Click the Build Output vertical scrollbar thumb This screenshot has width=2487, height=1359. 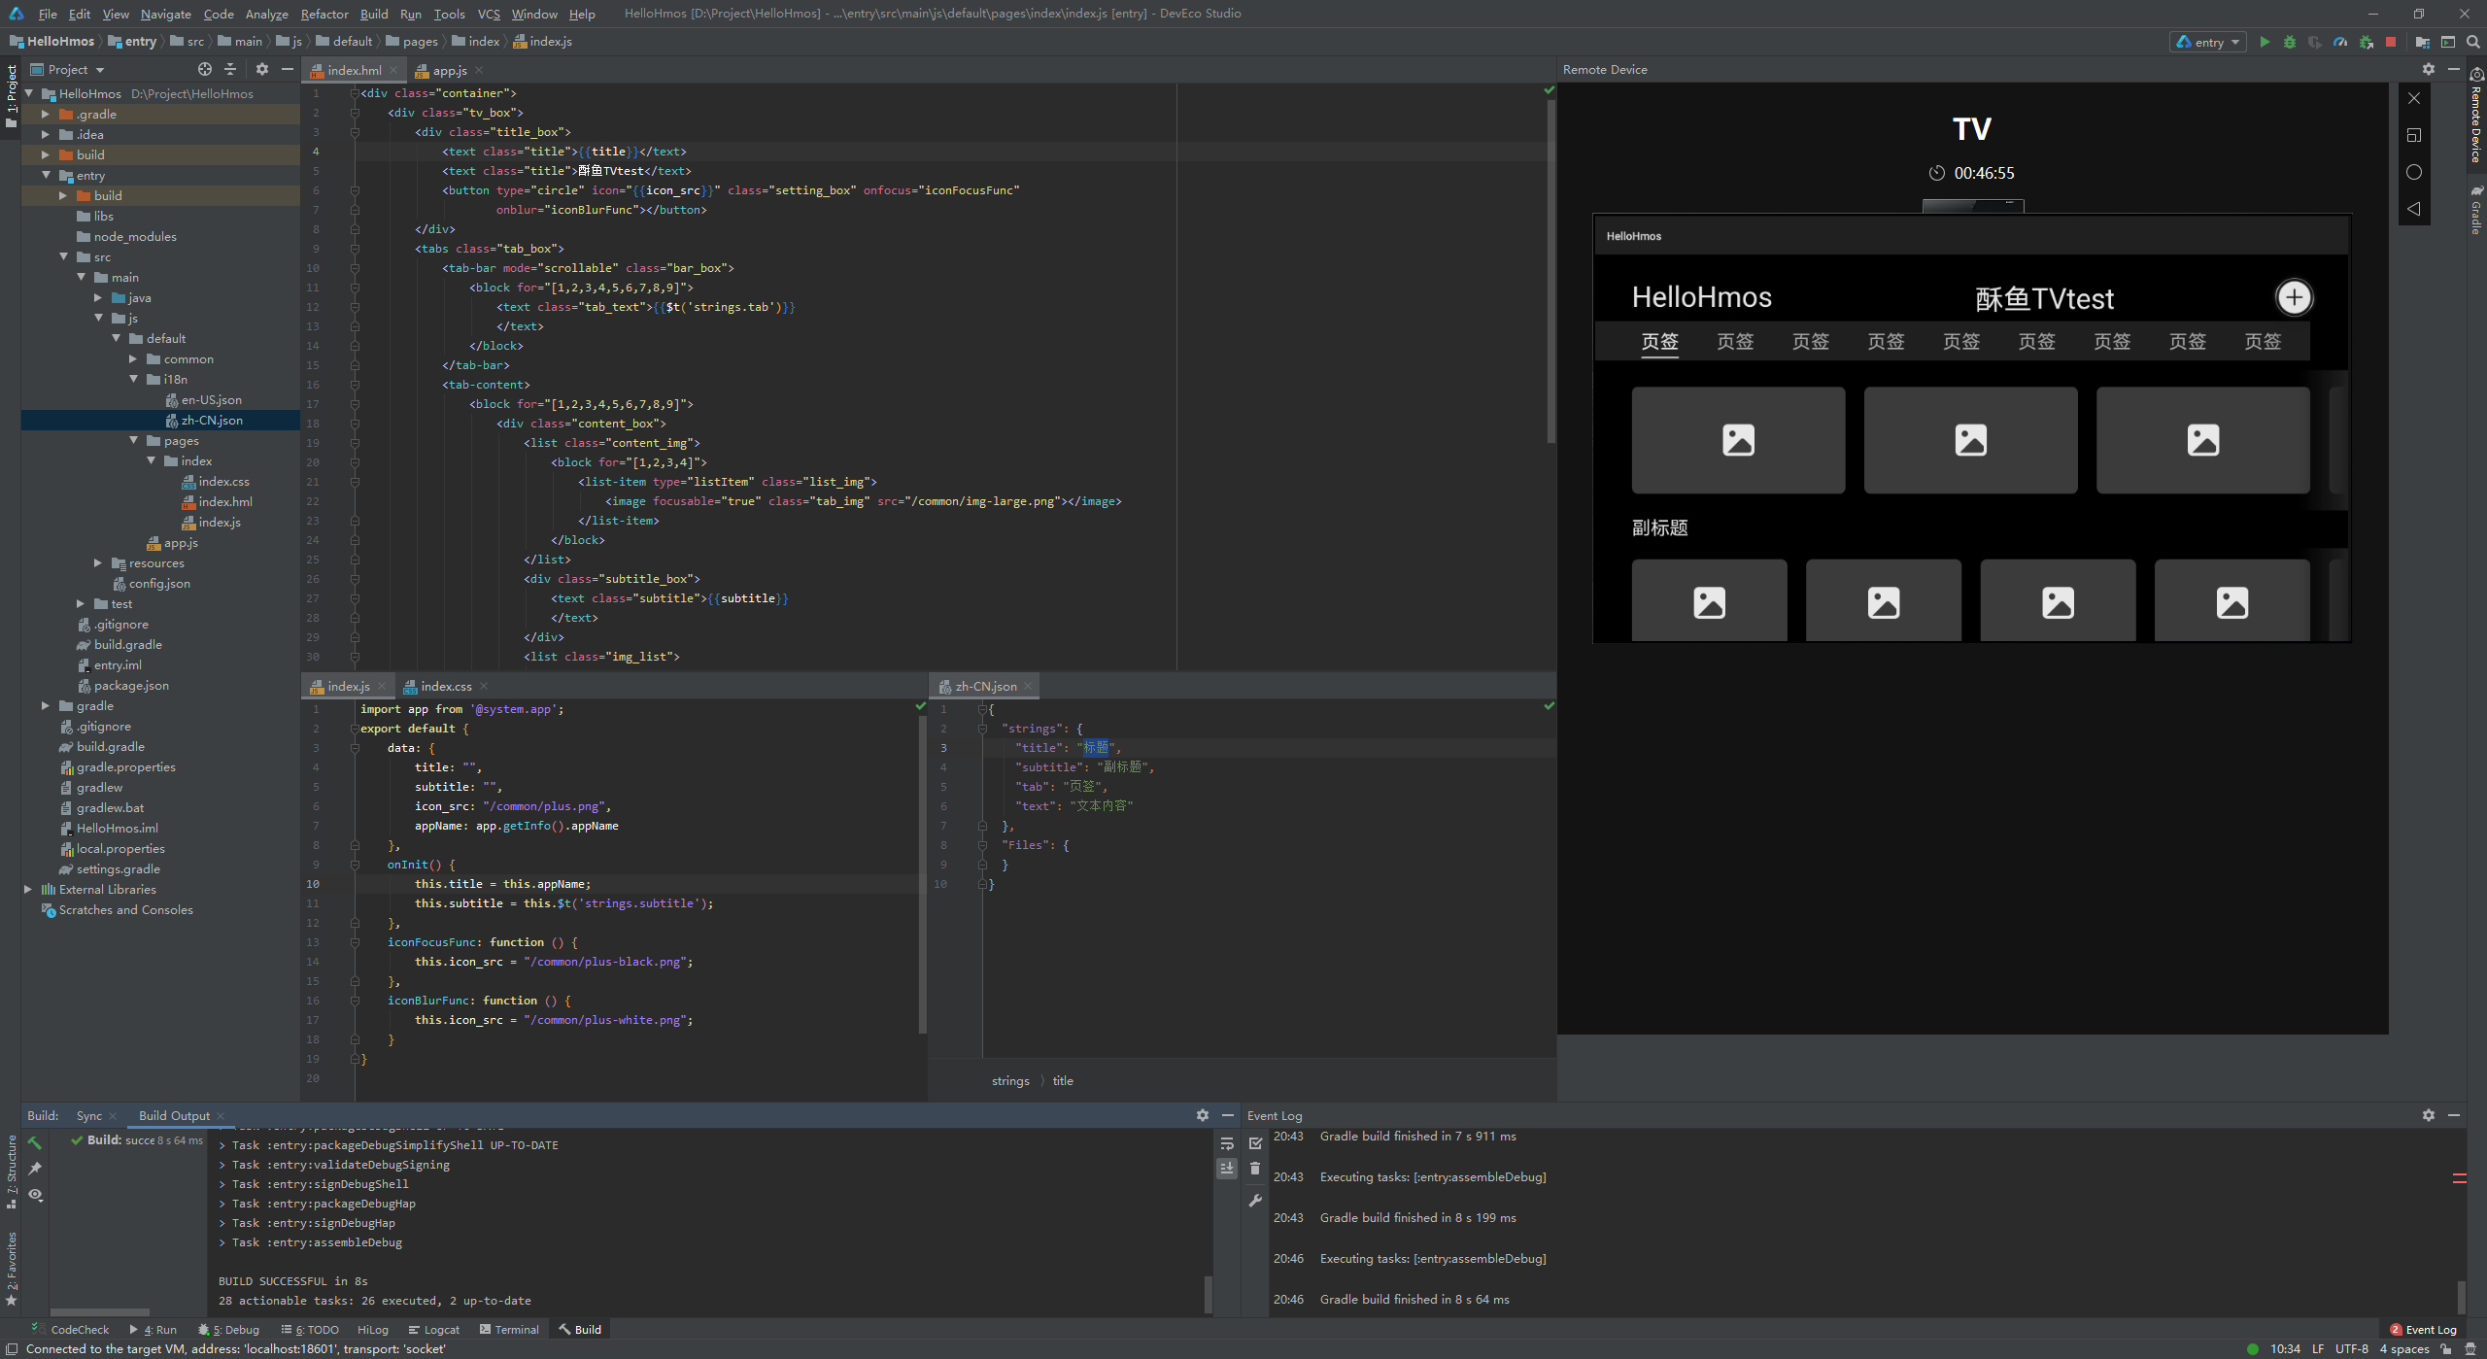pos(1208,1294)
